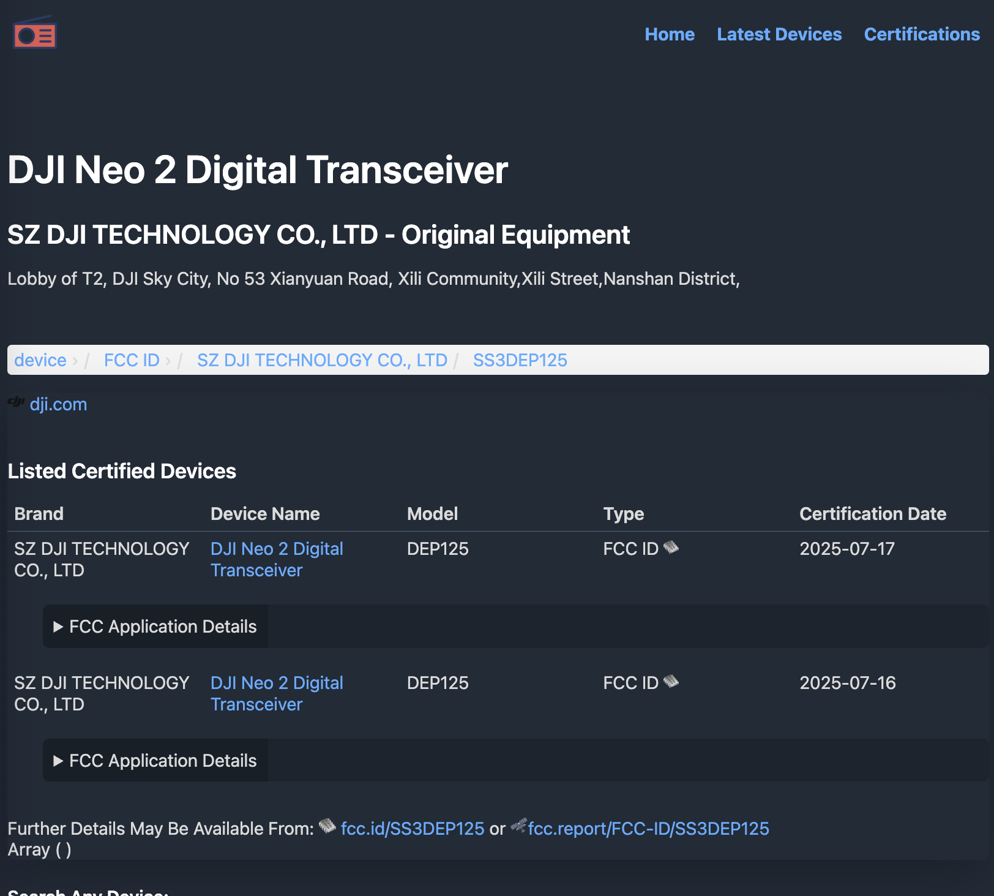
Task: Click the Device Name column header
Action: click(265, 514)
